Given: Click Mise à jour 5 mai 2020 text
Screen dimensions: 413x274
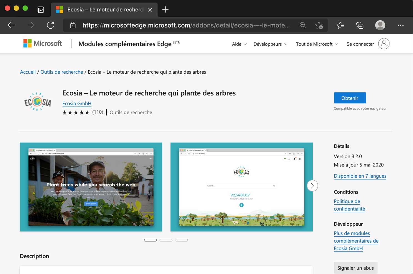Looking at the screenshot, I should (x=359, y=165).
